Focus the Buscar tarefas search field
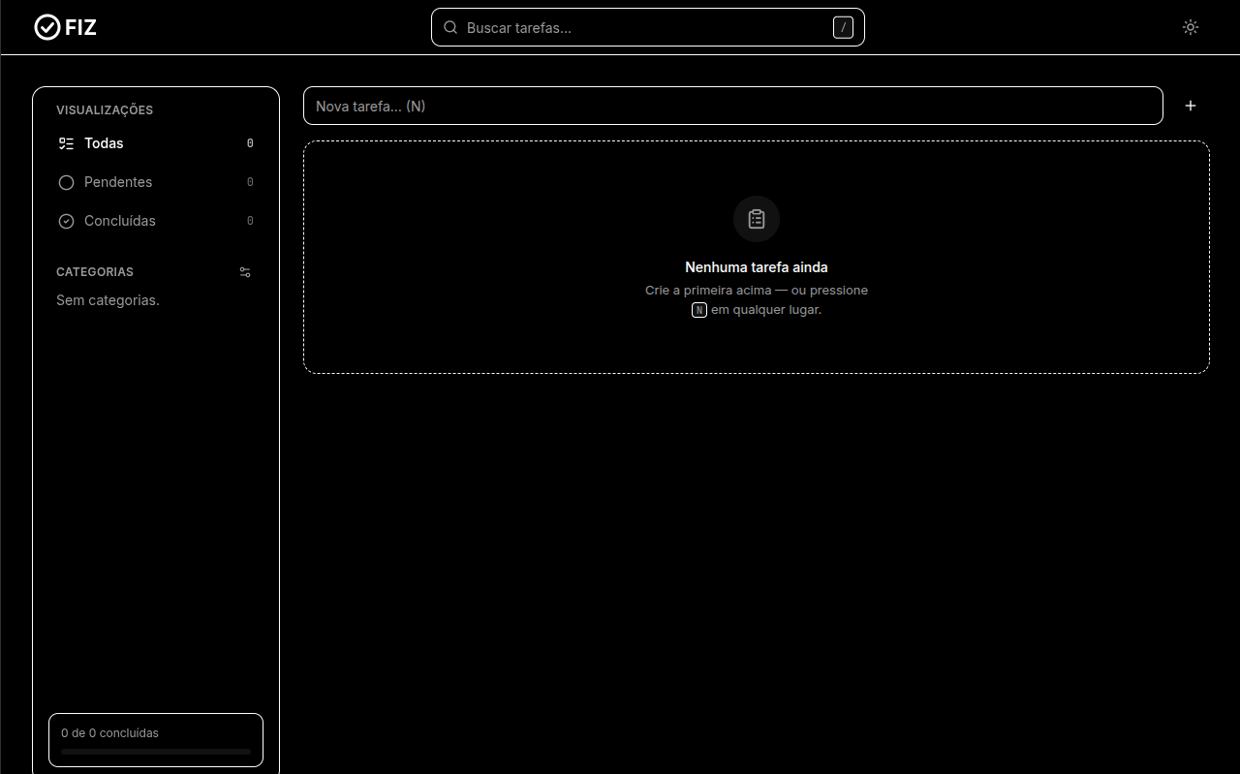1240x774 pixels. coord(647,27)
